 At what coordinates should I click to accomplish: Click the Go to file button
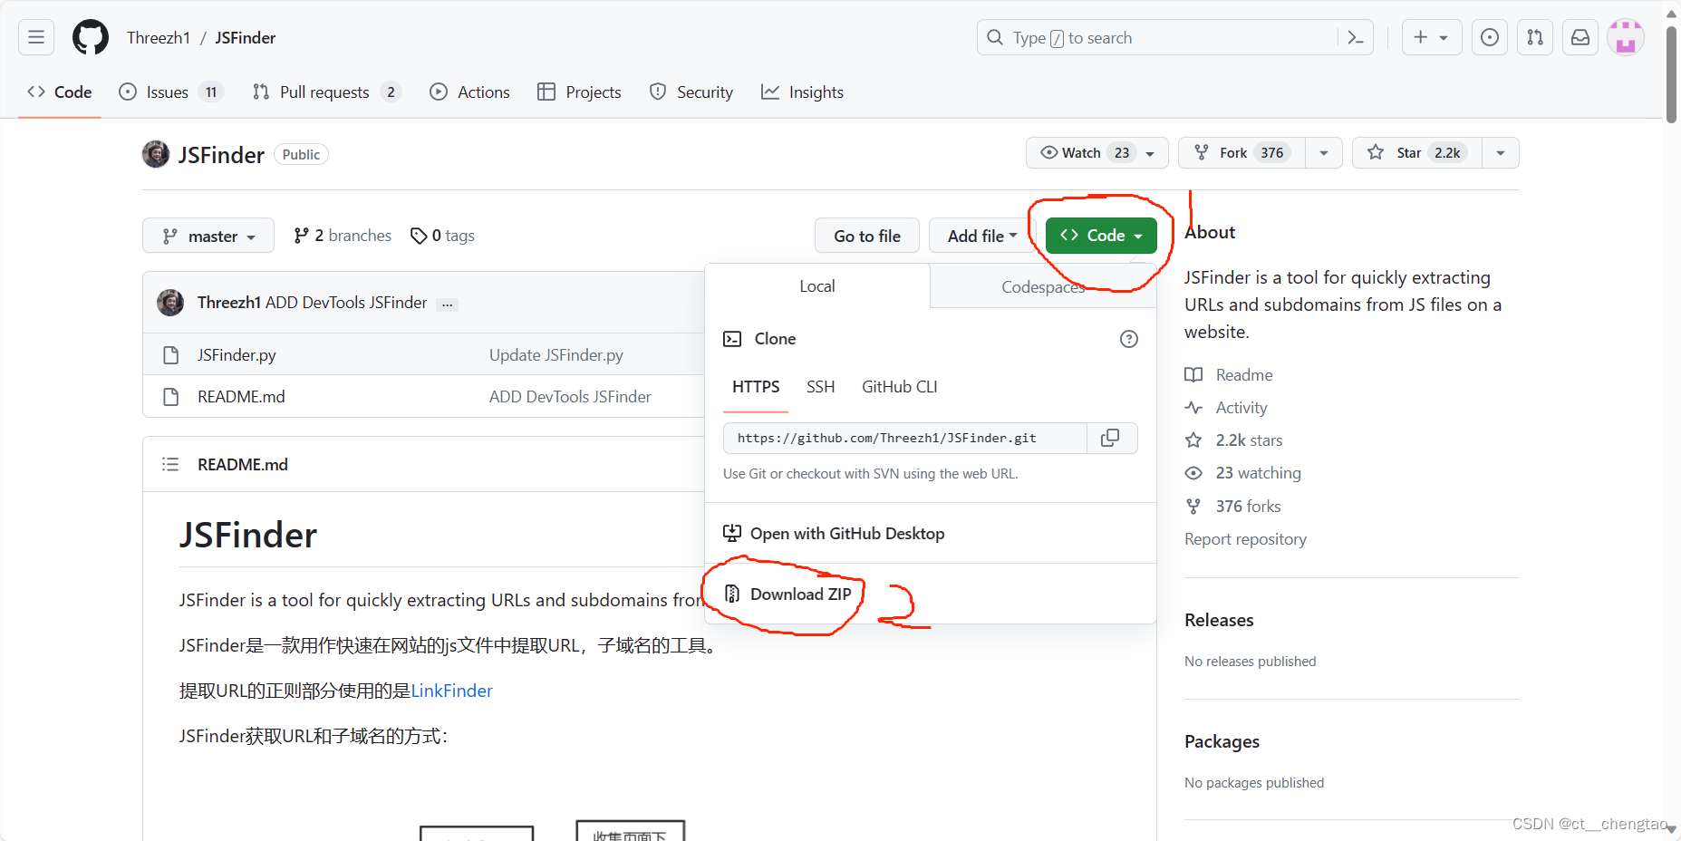pos(867,236)
